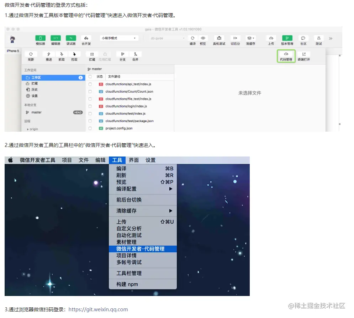Click the 上传 upload cloud icon
354x318 pixels.
271,38
